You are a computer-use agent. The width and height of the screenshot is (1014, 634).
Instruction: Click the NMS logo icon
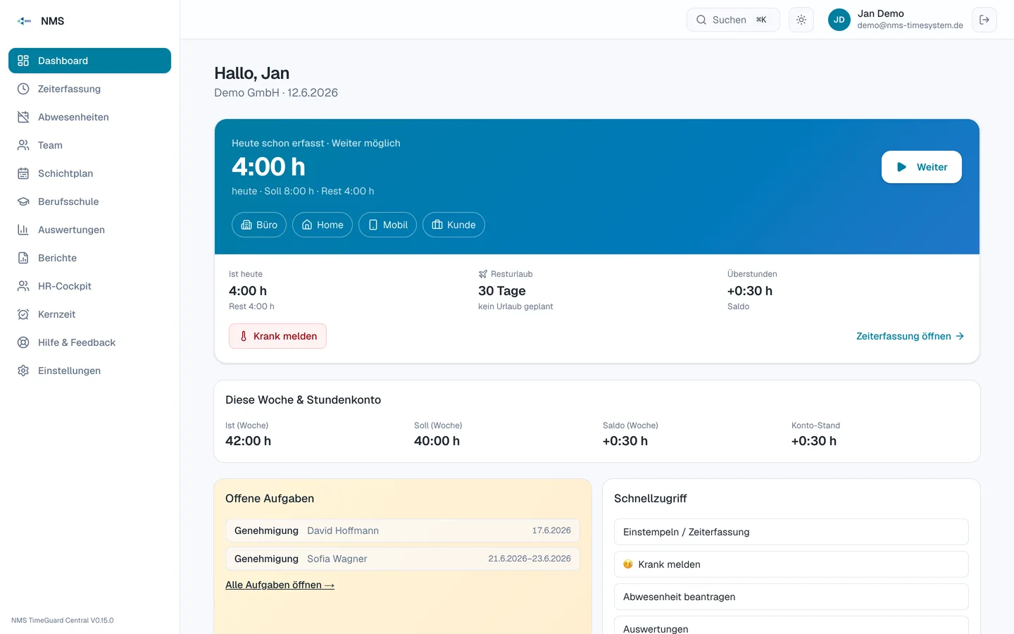point(24,21)
